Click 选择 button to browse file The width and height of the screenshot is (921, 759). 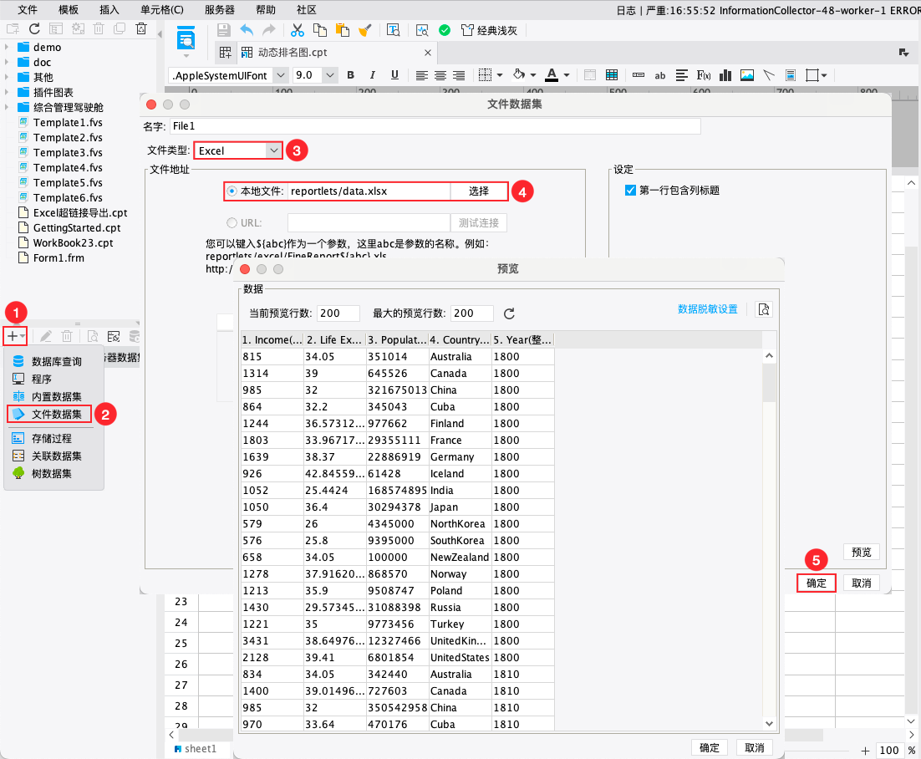[479, 191]
